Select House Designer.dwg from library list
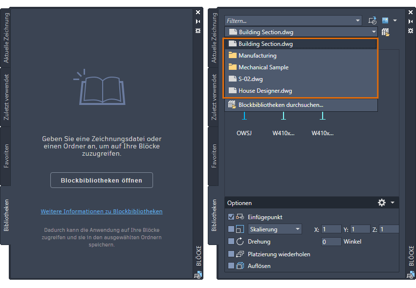 (x=301, y=91)
